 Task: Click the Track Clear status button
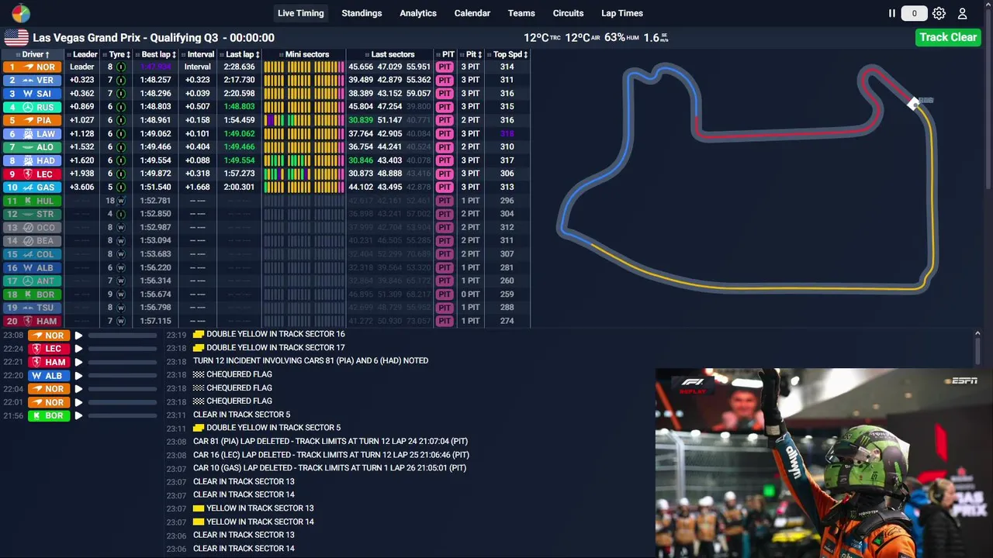point(947,37)
